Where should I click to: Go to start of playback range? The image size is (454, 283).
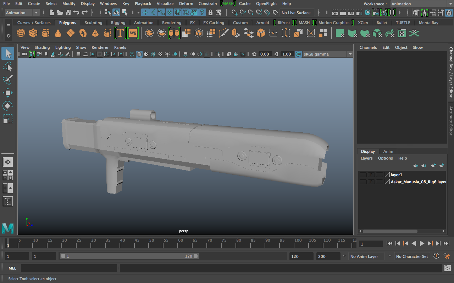click(389, 243)
